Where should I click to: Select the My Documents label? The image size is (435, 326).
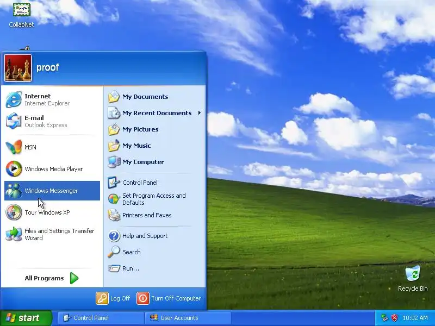tap(145, 97)
